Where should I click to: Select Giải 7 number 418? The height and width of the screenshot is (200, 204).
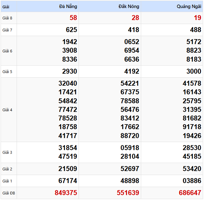(133, 30)
